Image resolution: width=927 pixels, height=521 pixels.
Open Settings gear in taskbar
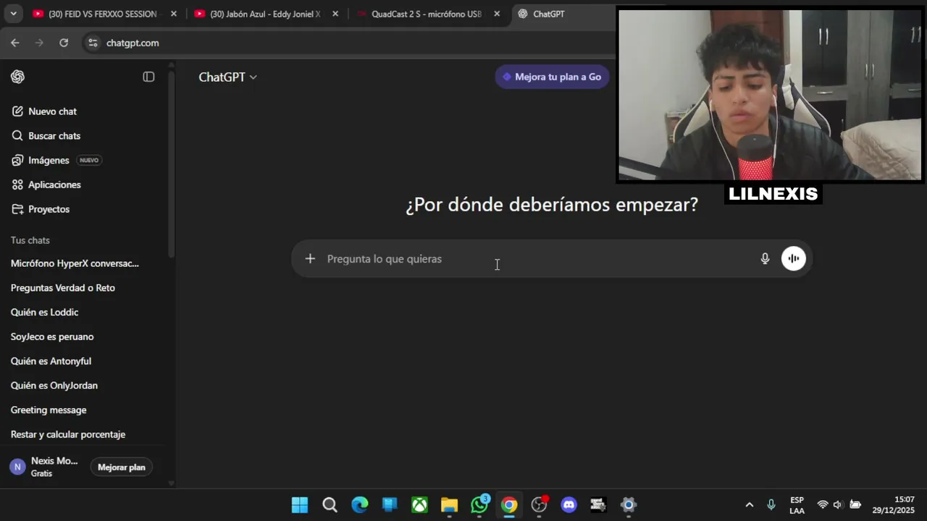pyautogui.click(x=629, y=505)
